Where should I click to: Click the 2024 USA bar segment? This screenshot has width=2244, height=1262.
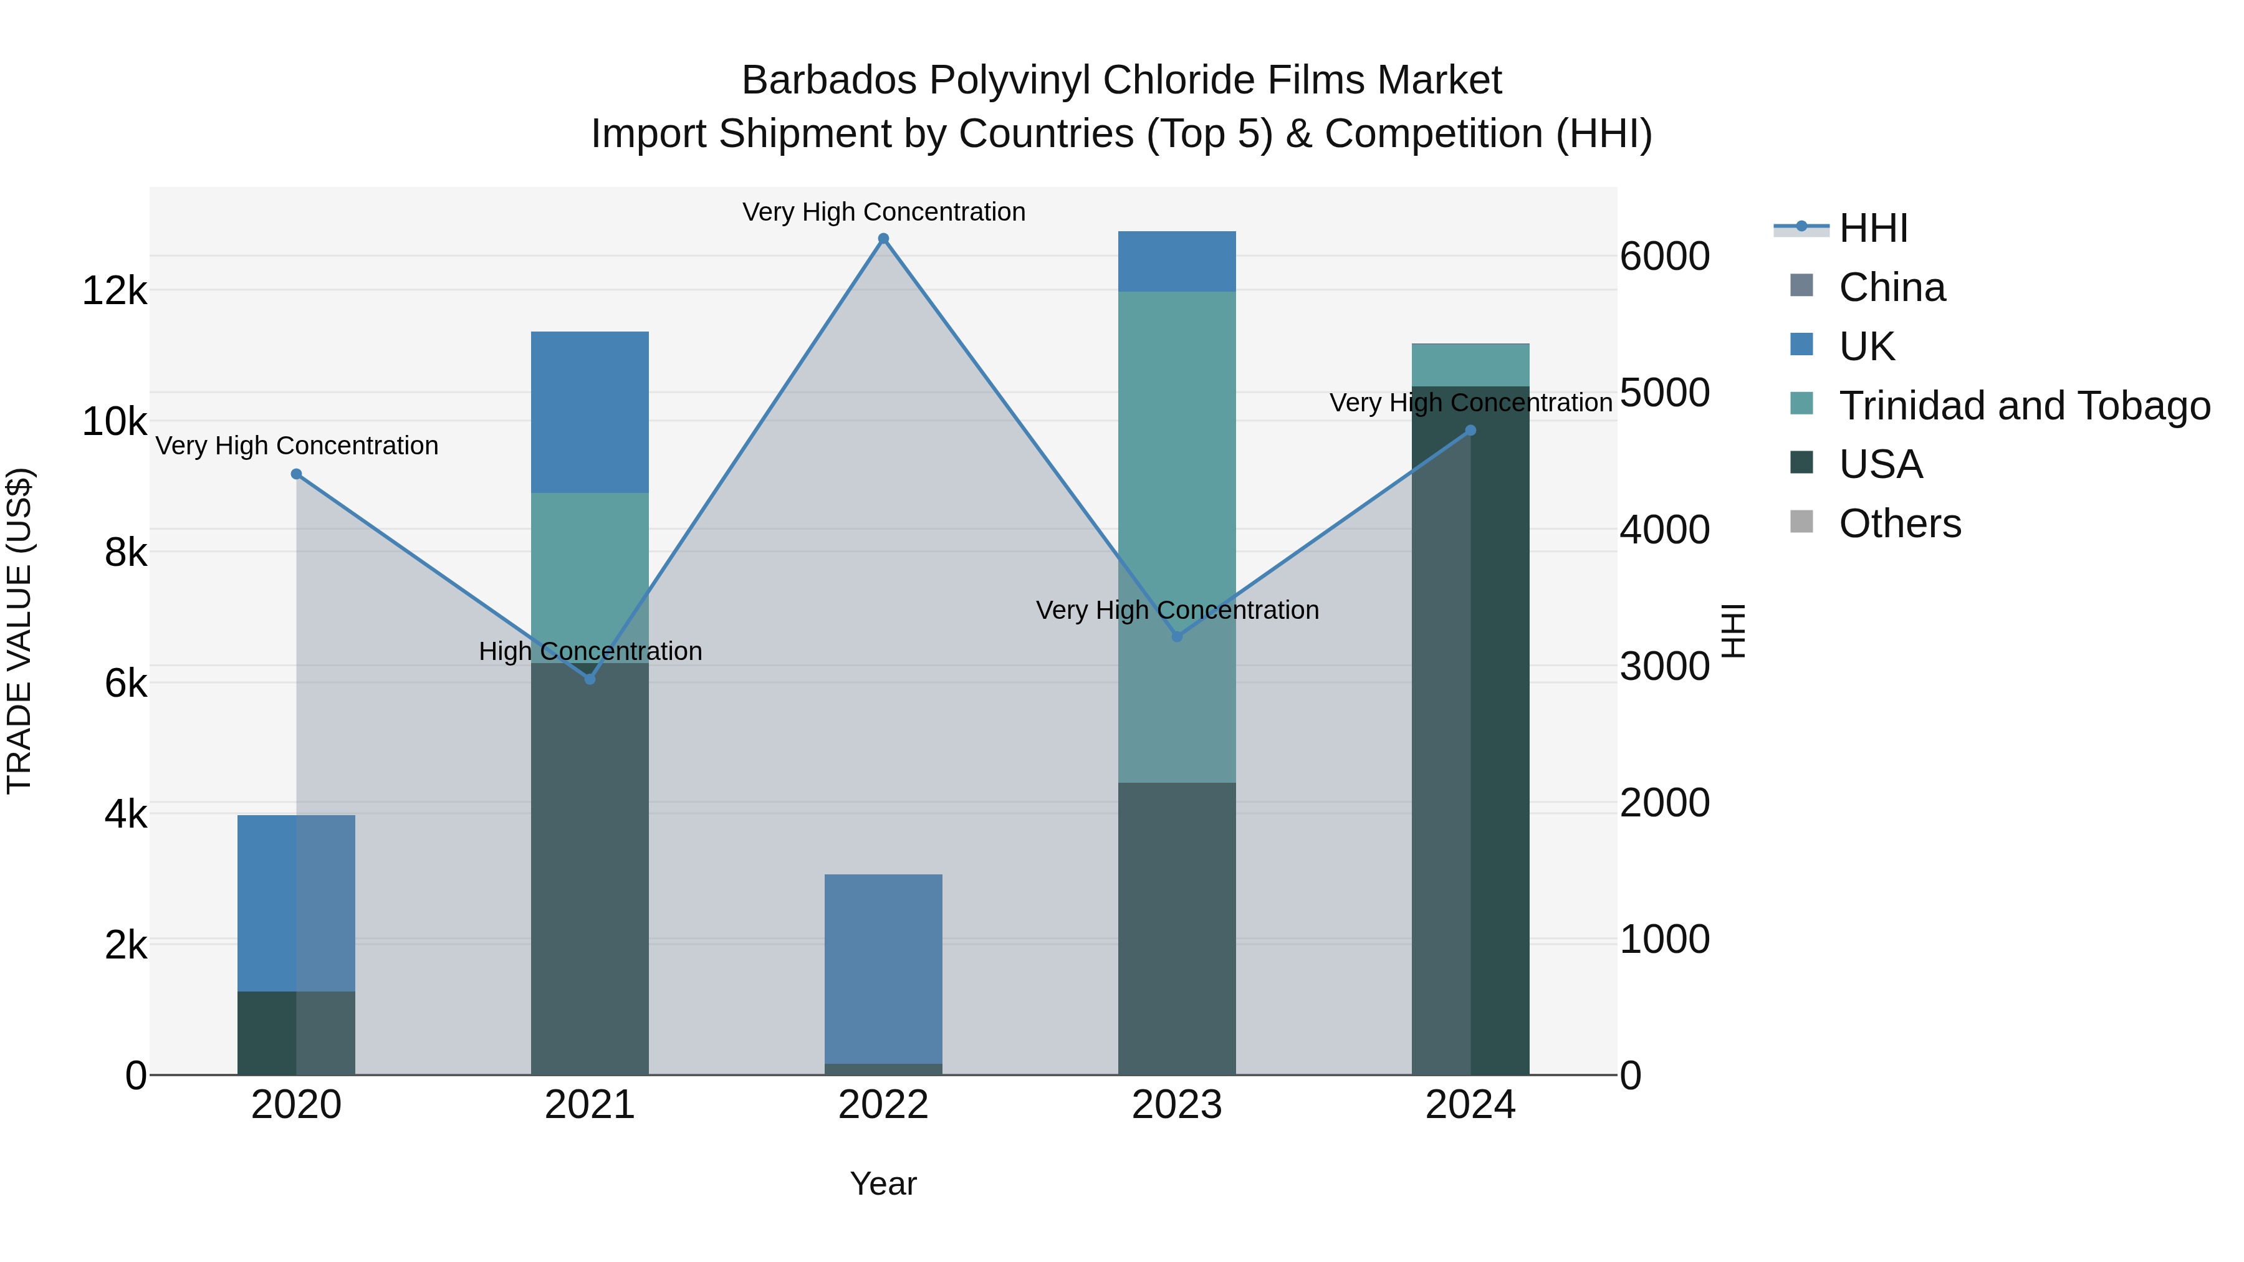click(1470, 731)
